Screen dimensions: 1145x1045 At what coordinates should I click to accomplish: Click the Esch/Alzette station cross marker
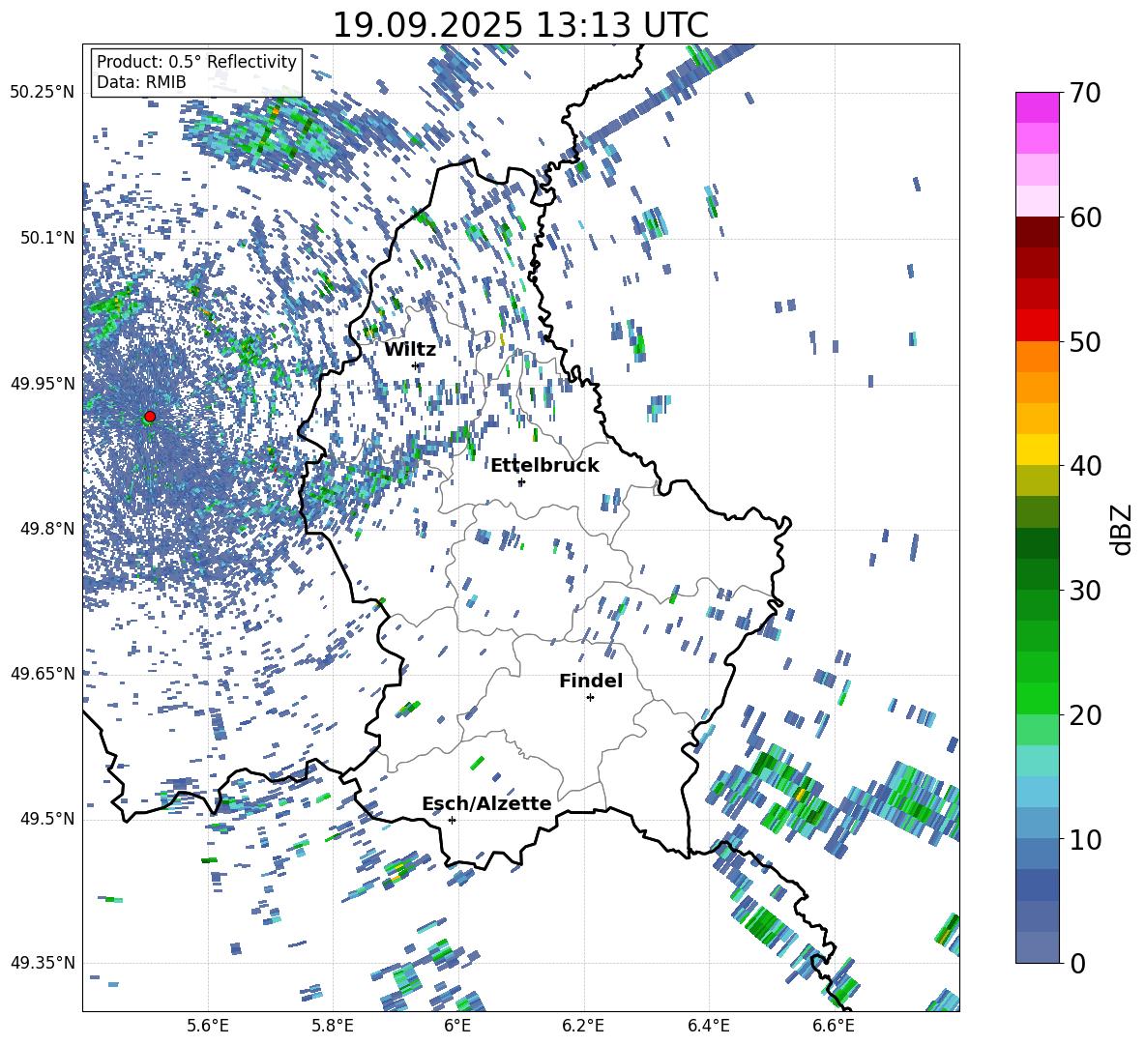pos(452,820)
